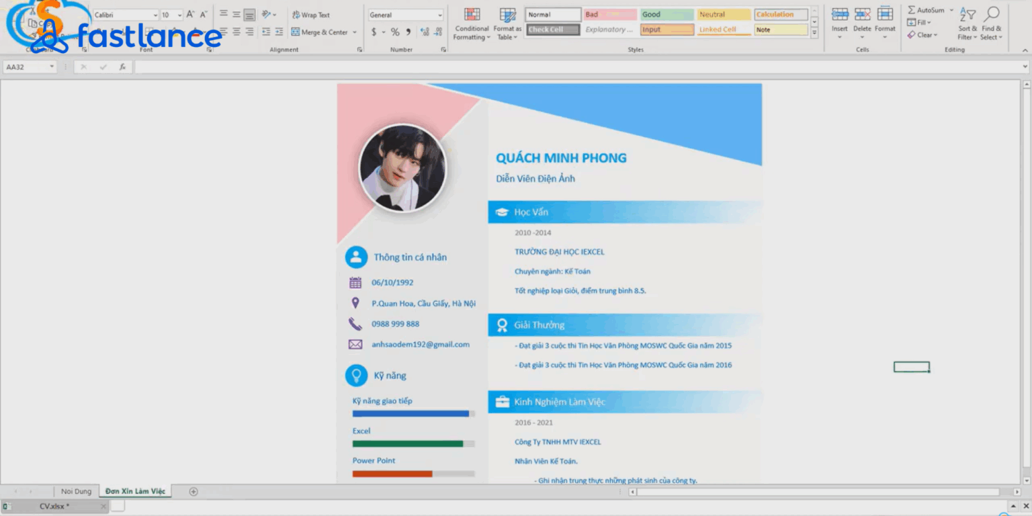Click the Sort & Filter icon

click(x=967, y=15)
